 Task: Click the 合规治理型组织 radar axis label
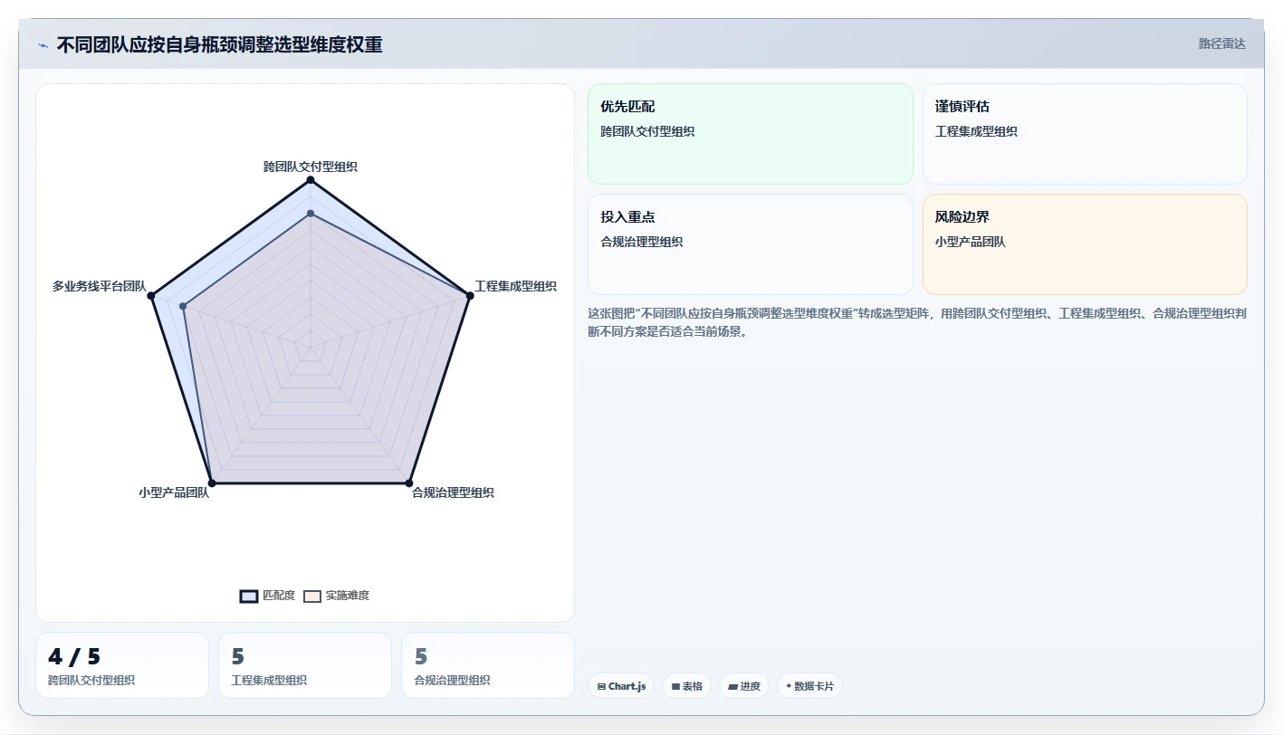click(x=453, y=492)
